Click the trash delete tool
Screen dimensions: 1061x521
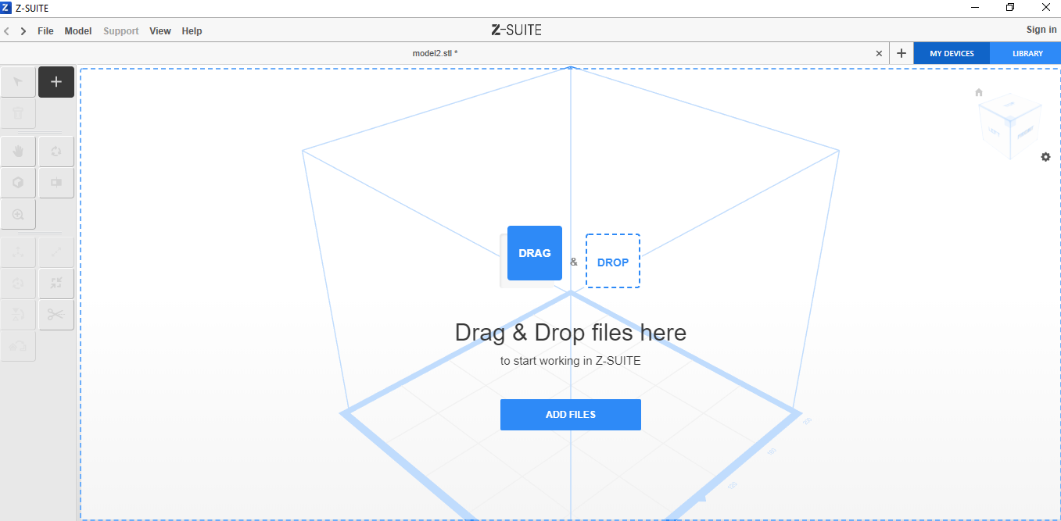coord(18,113)
